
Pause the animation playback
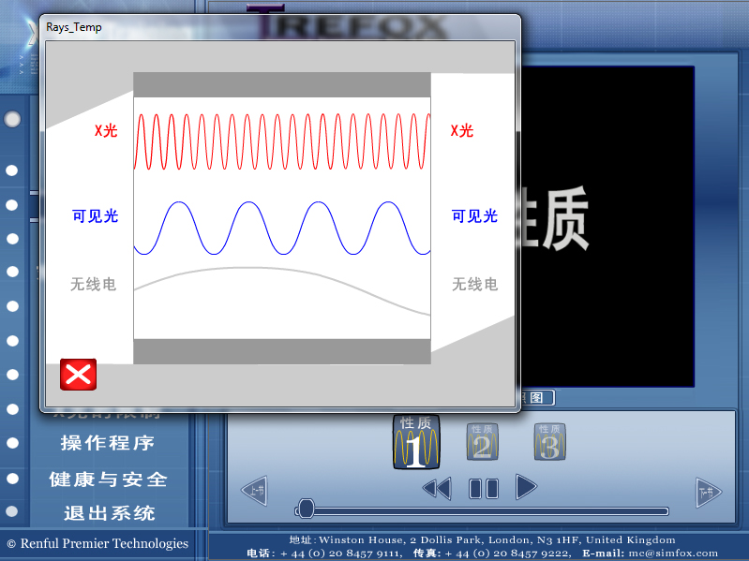click(x=484, y=488)
